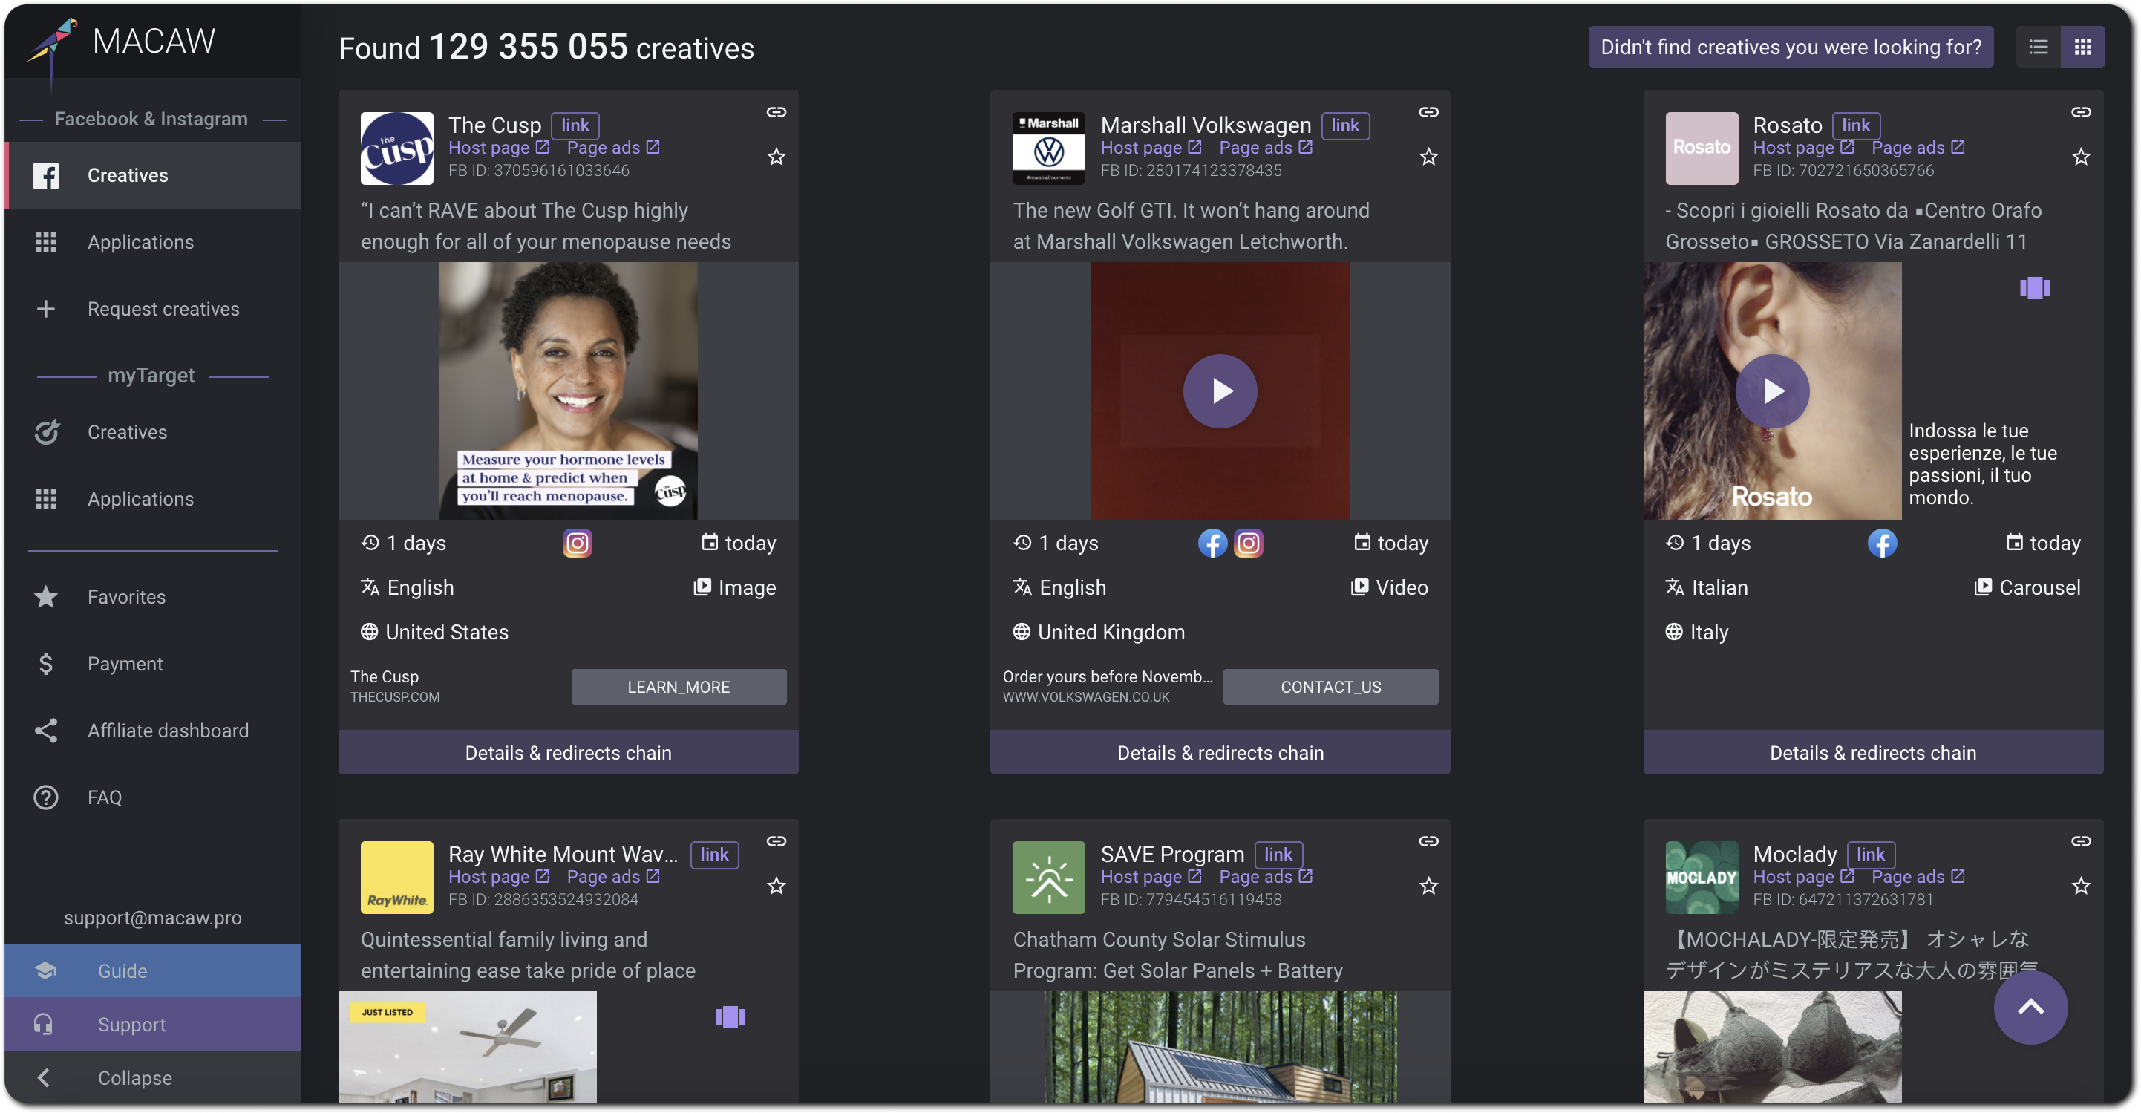
Task: Play the Marshall Volkswagen video
Action: pyautogui.click(x=1220, y=391)
